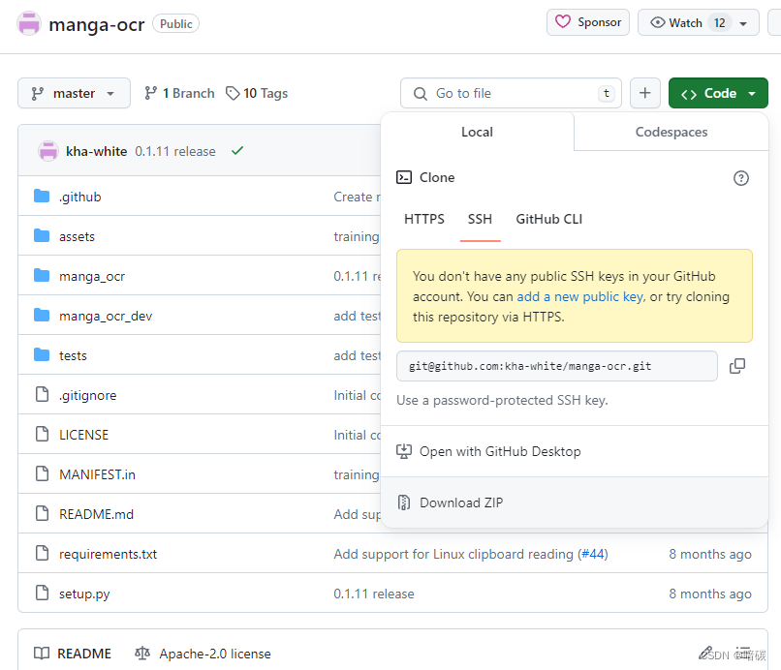Open the assets folder
This screenshot has height=670, width=781.
tap(77, 236)
